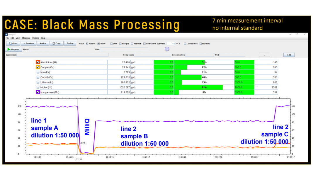Click the SenSpec application icon
The image size is (313, 170).
click(x=6, y=34)
